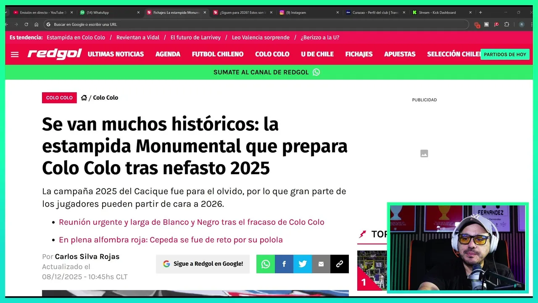Go forward with the browser forward arrow
The width and height of the screenshot is (538, 303).
pos(16,24)
